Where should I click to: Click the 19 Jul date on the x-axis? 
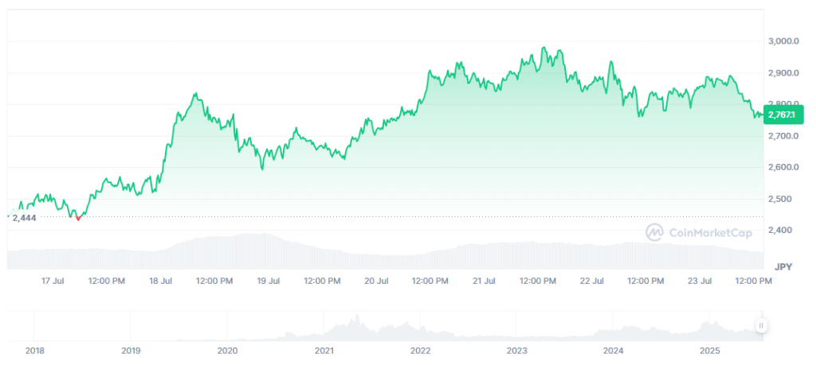coord(269,281)
